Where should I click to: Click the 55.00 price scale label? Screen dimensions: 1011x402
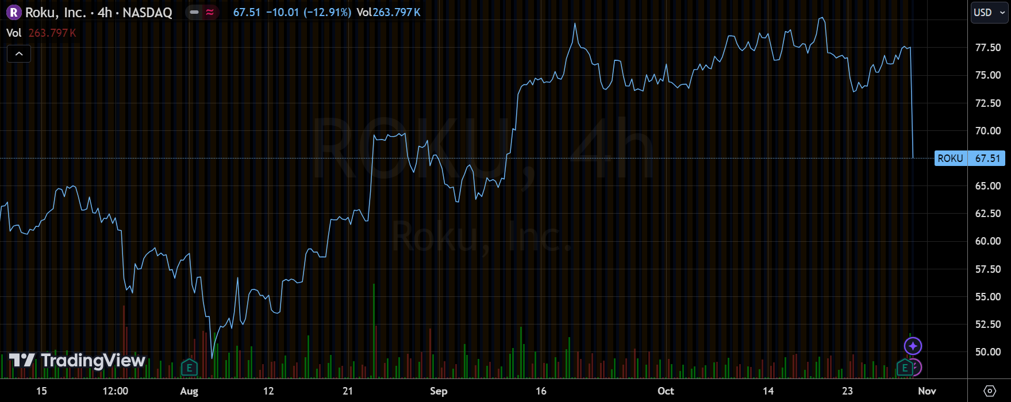click(988, 297)
